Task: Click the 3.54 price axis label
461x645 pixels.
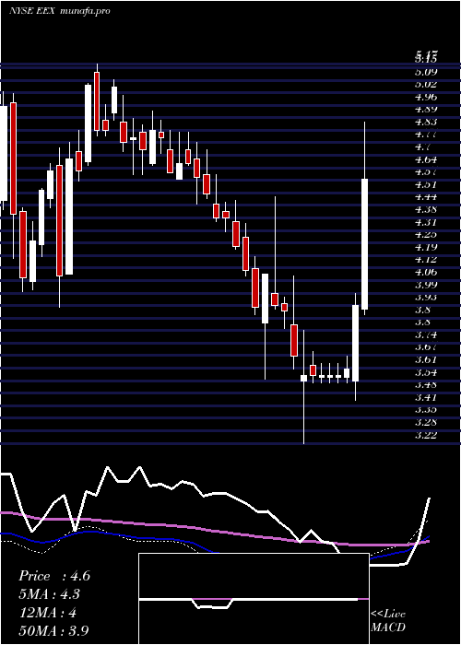Action: pyautogui.click(x=426, y=372)
